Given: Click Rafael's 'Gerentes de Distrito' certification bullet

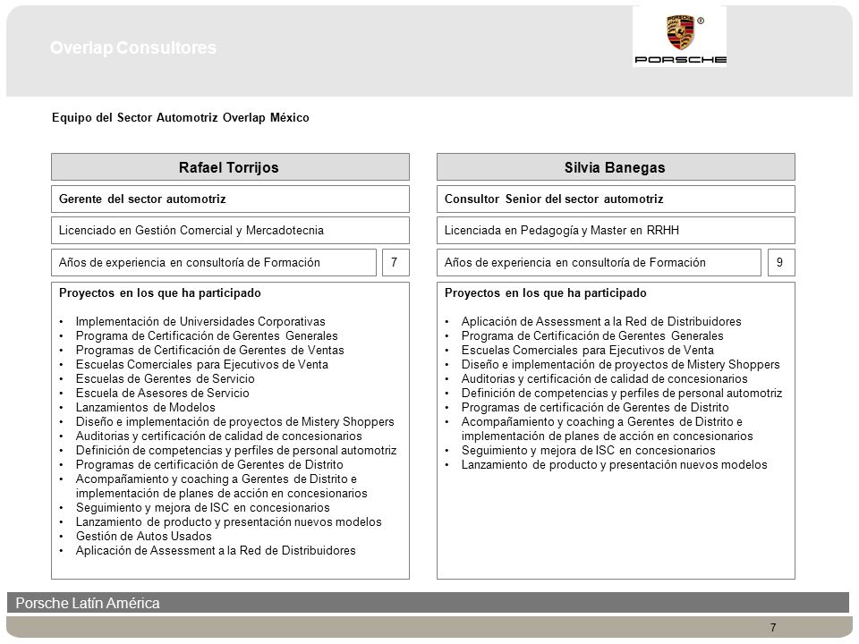Looking at the screenshot, I should (209, 464).
